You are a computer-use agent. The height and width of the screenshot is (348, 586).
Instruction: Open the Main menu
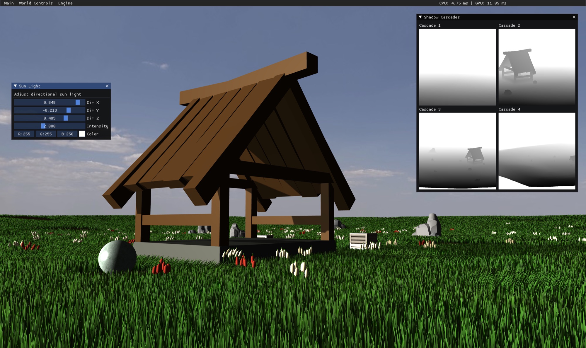(9, 3)
